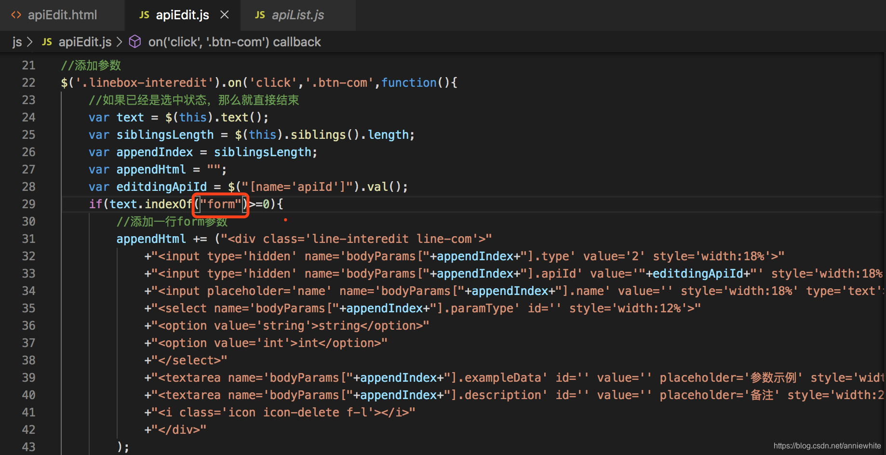Click line number 43 in the gutter
The height and width of the screenshot is (455, 886).
(x=28, y=447)
